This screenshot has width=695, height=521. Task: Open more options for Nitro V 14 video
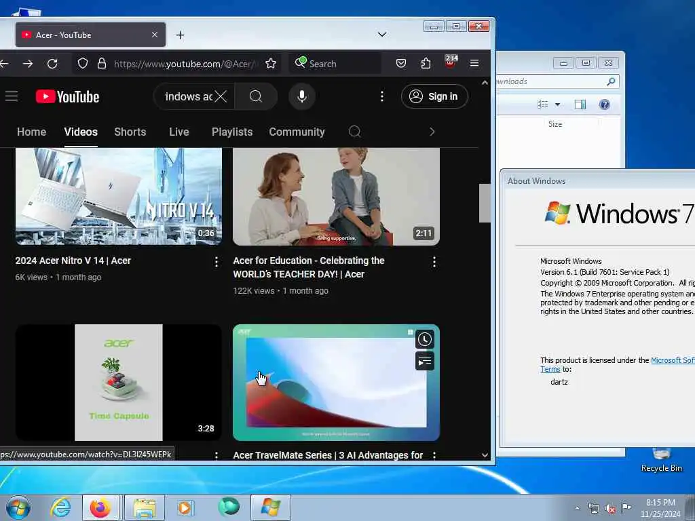click(217, 262)
